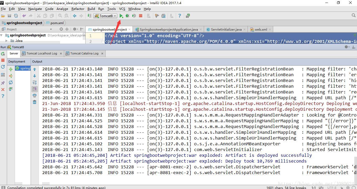Image resolution: width=357 pixels, height=189 pixels.
Task: Close the Run tab with the red X
Action: [x=3, y=90]
